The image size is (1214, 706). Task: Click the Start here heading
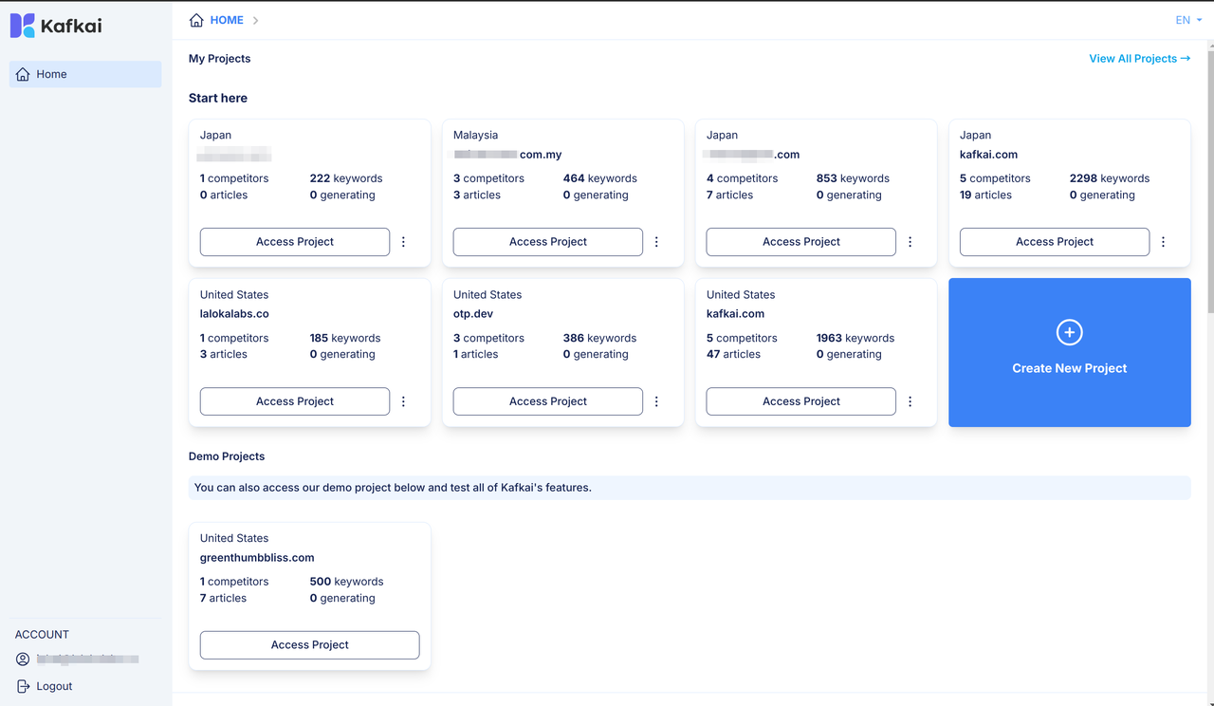pos(218,98)
